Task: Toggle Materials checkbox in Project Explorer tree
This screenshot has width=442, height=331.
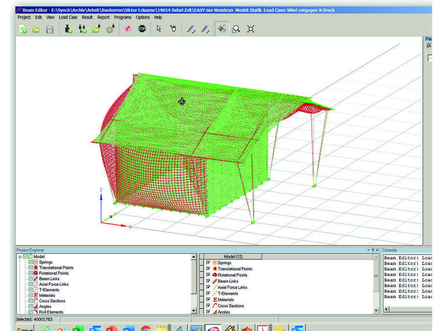Action: point(31,295)
